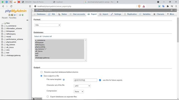Open the Databases tab
Image resolution: width=179 pixels, height=100 pixels.
39,14
